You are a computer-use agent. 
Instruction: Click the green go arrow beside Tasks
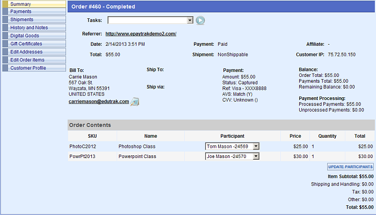[x=200, y=20]
